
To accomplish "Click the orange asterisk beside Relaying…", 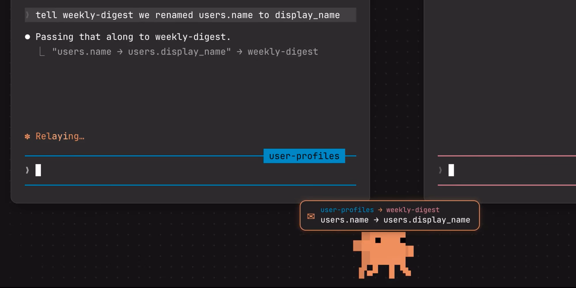I will tap(27, 137).
